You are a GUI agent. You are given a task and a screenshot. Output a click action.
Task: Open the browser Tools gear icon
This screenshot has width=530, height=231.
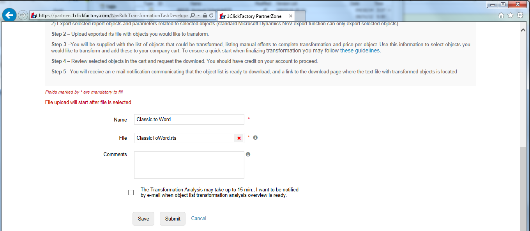point(520,16)
